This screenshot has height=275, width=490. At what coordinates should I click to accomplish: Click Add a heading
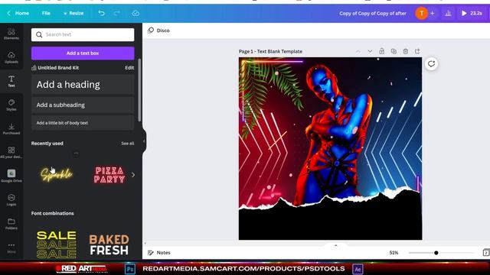(83, 85)
